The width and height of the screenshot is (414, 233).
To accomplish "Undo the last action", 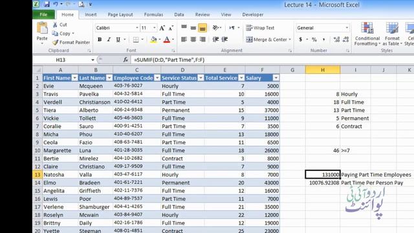I will point(56,5).
